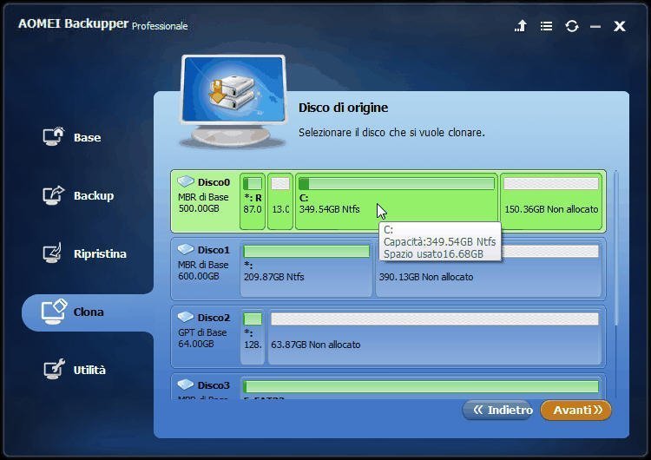Click the Indietro button
Image resolution: width=651 pixels, height=460 pixels.
498,411
